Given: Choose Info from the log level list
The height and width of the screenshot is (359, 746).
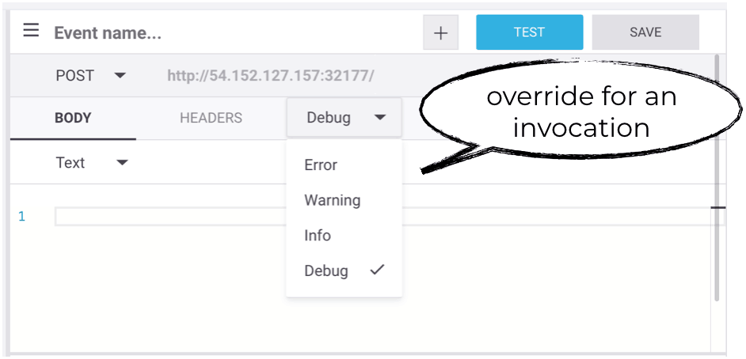Looking at the screenshot, I should click(318, 236).
